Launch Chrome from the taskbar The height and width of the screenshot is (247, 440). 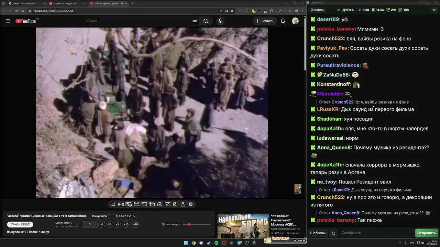[x=194, y=243]
